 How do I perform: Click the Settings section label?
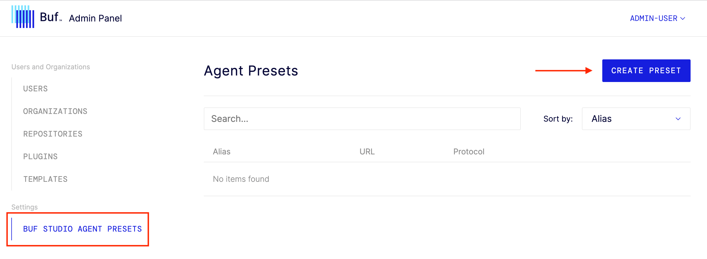point(25,207)
